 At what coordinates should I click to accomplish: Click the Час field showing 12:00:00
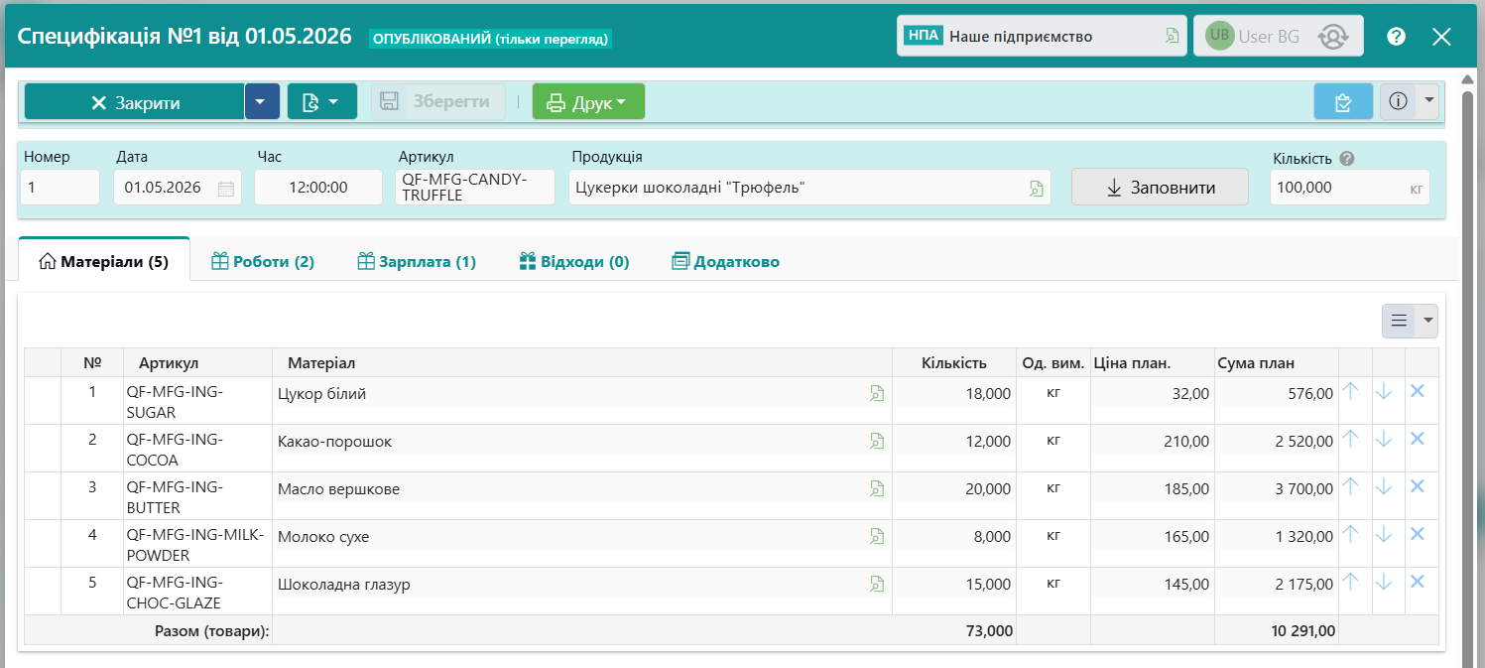(318, 188)
